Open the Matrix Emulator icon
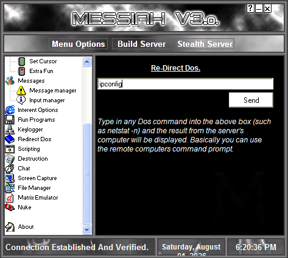The image size is (288, 258). click(10, 198)
